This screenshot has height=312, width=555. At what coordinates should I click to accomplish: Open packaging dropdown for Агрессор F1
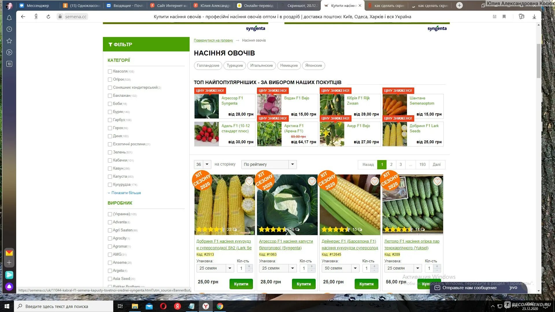[x=278, y=268]
